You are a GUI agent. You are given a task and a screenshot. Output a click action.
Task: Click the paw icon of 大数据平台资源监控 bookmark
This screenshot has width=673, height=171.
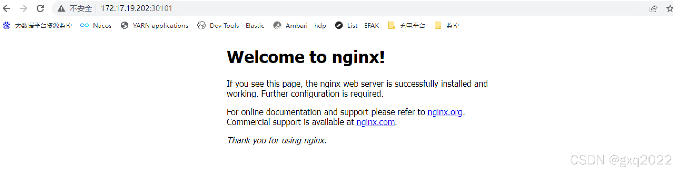(x=7, y=25)
